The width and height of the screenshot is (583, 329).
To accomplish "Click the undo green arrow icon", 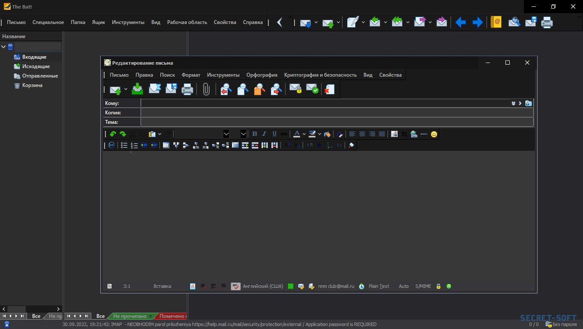I will (x=113, y=134).
